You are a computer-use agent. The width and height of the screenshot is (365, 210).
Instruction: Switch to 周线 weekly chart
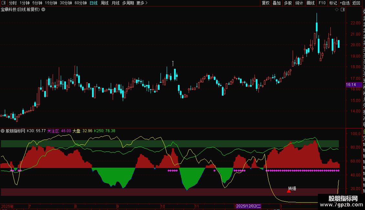point(105,3)
